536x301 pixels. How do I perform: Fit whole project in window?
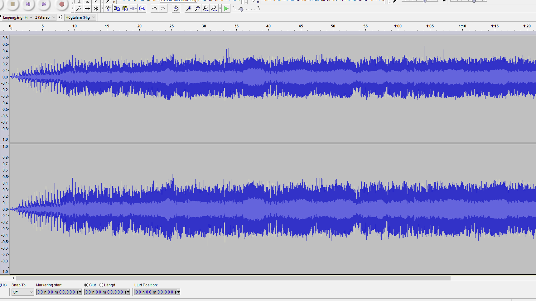[x=214, y=9]
